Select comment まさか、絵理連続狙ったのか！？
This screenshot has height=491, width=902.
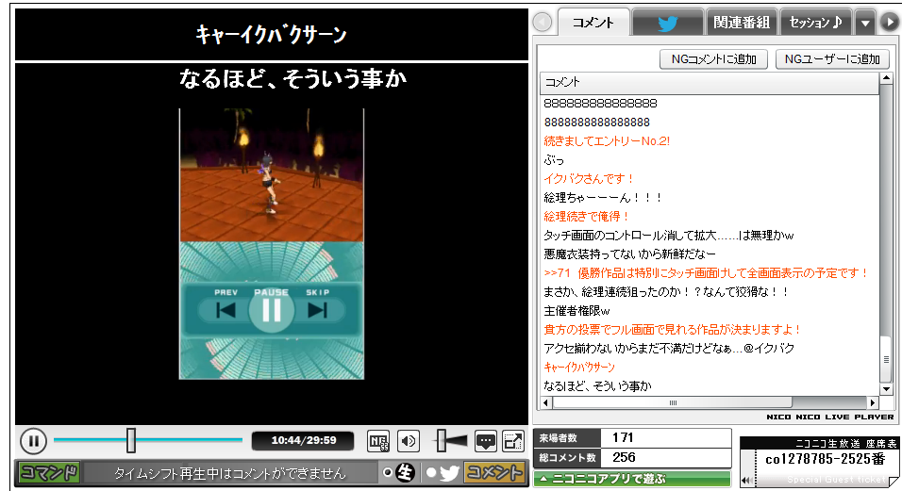point(665,292)
